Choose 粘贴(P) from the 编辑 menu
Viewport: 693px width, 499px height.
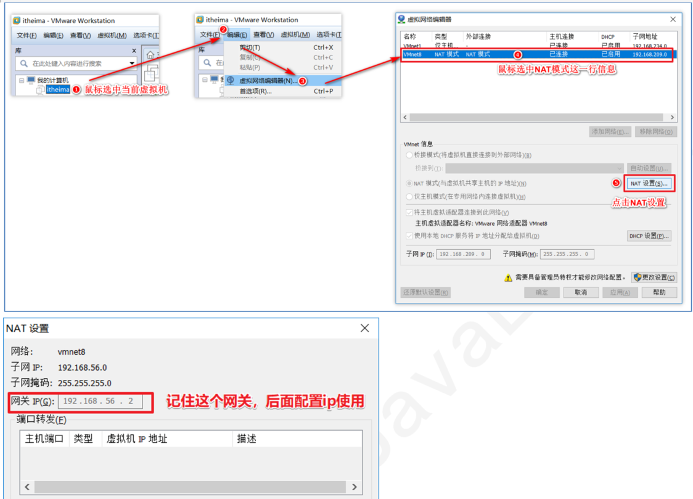[282, 68]
